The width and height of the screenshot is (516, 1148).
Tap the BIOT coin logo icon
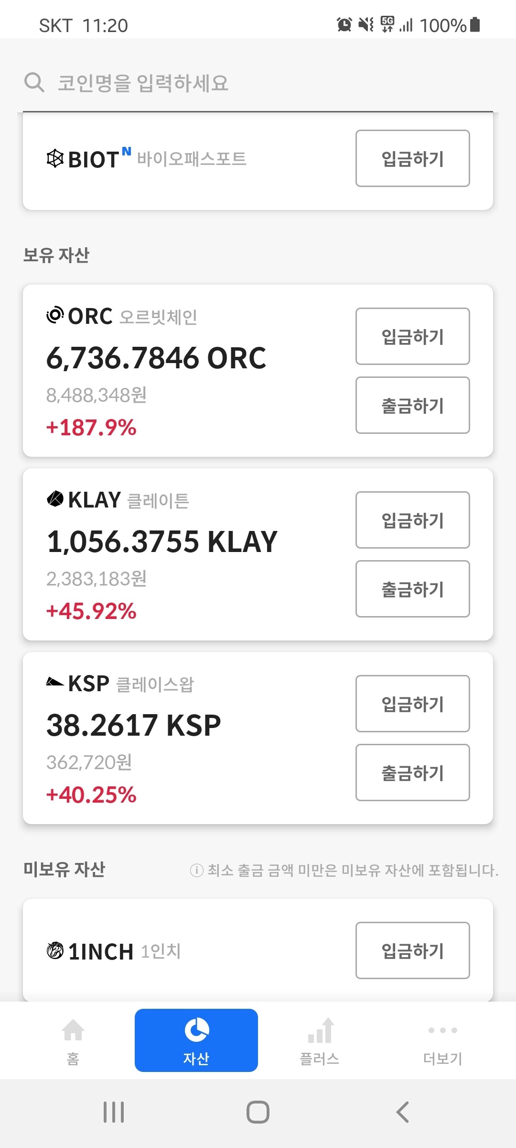55,158
